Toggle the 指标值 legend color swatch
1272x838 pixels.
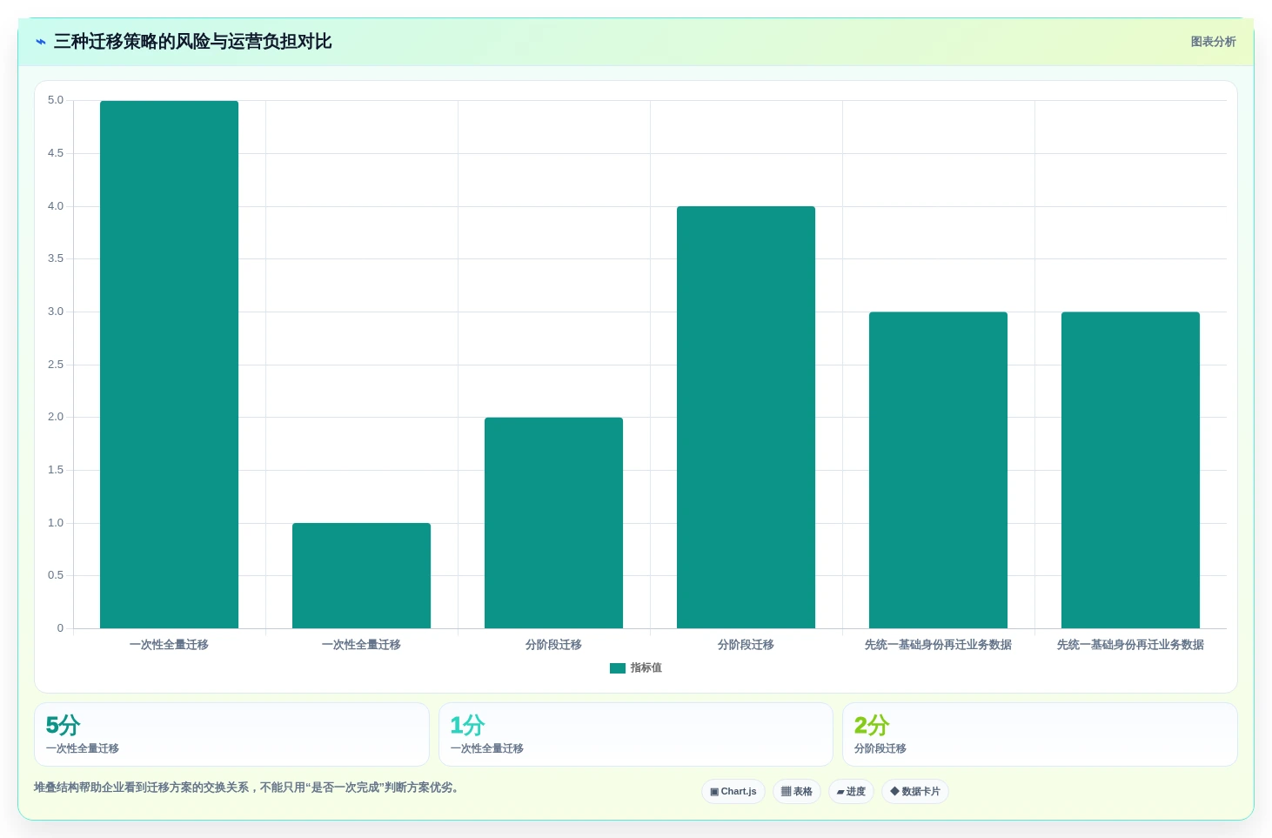pyautogui.click(x=618, y=668)
